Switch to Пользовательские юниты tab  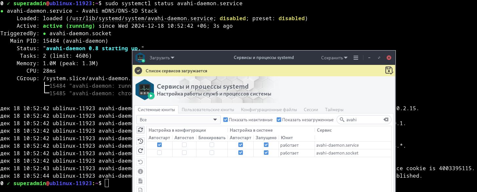(x=208, y=110)
